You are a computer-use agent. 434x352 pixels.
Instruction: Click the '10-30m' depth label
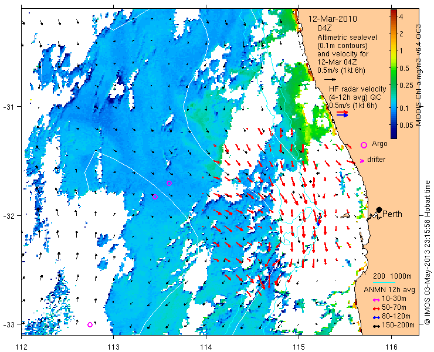(x=394, y=299)
